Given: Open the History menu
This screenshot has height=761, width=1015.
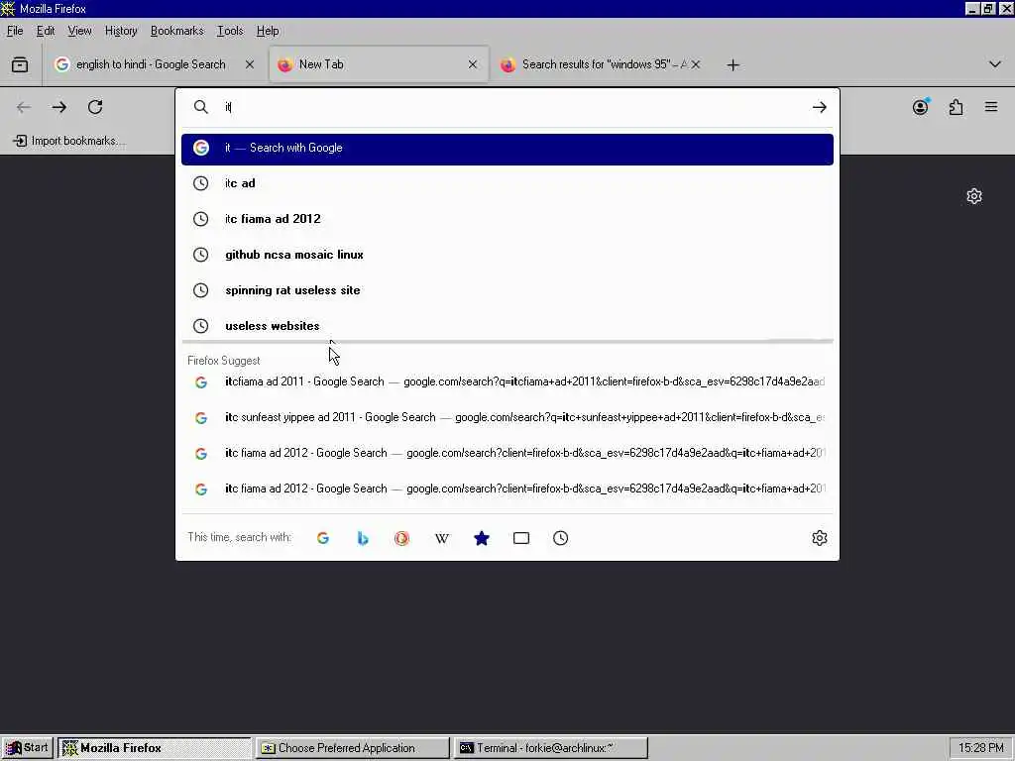Looking at the screenshot, I should click(121, 31).
